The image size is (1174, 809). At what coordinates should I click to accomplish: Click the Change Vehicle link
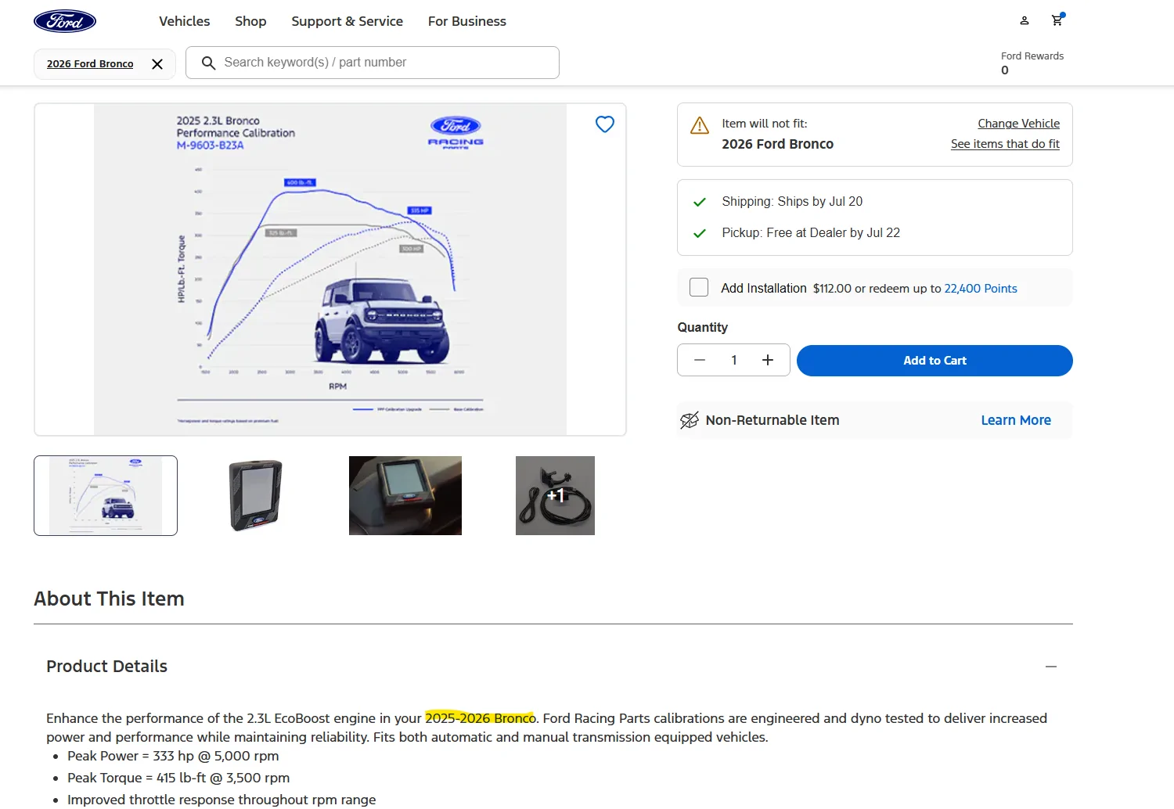[x=1019, y=124]
